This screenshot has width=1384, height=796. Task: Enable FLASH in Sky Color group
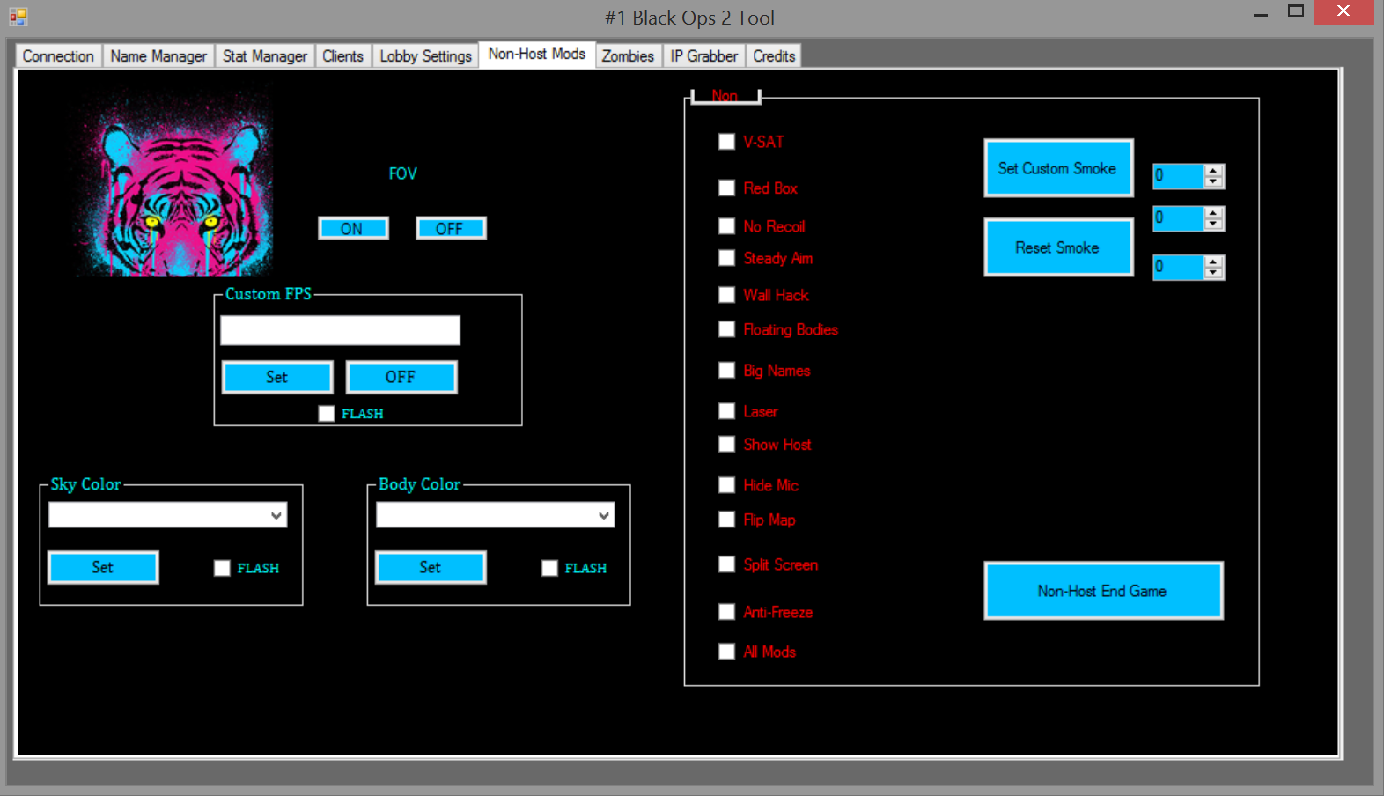(222, 568)
